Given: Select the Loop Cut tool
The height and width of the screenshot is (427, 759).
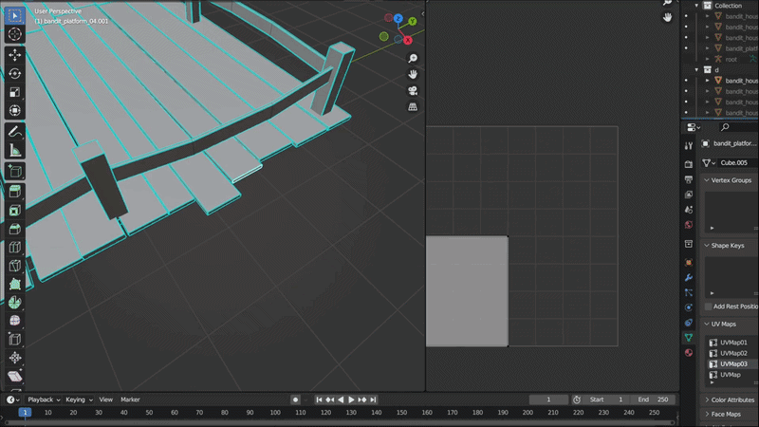Looking at the screenshot, I should (x=15, y=248).
